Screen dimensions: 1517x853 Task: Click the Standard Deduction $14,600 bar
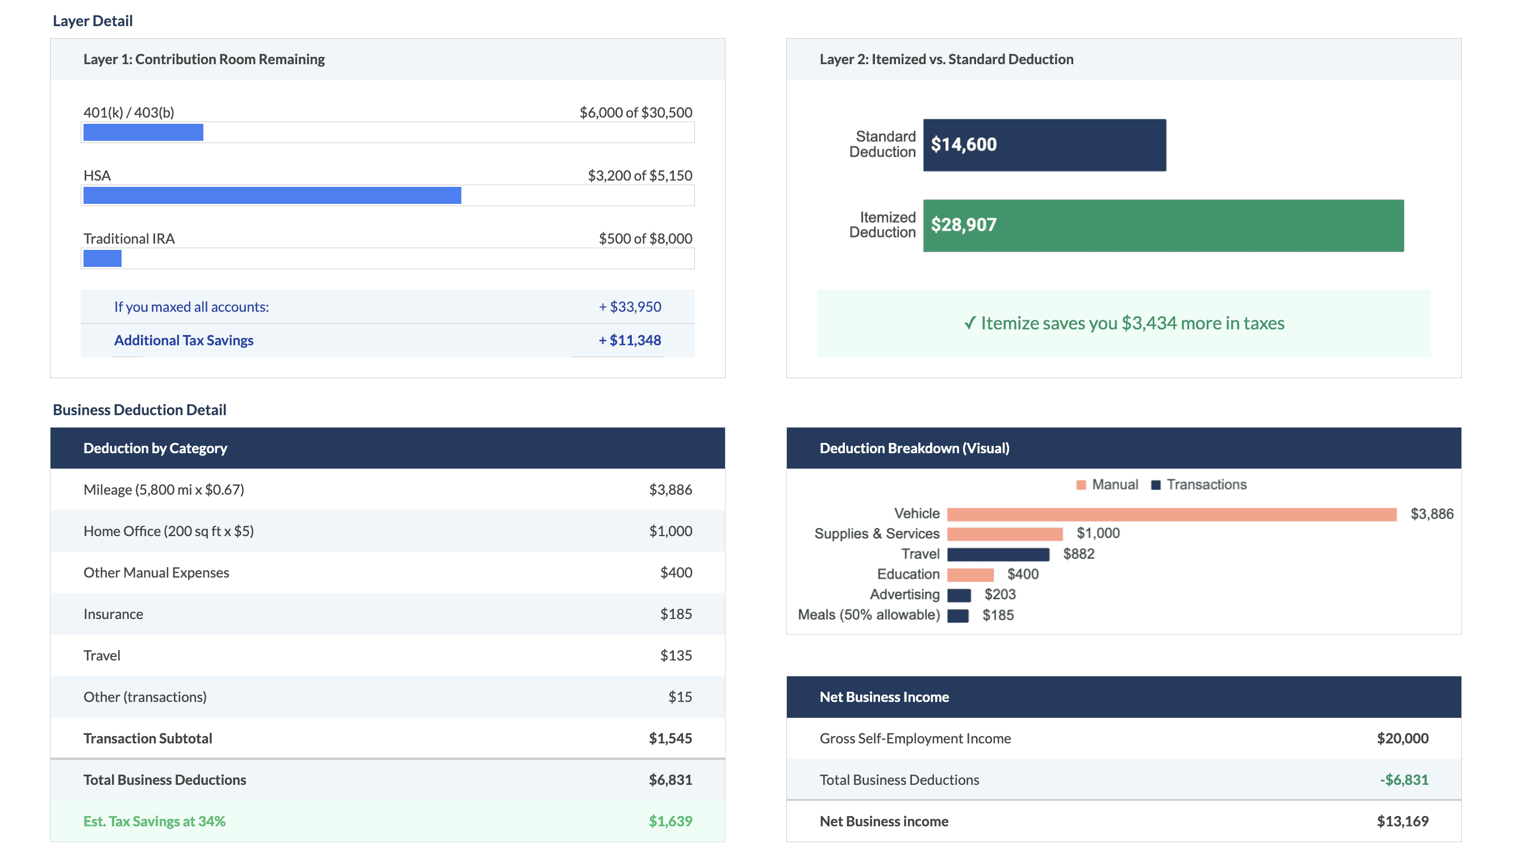1044,145
